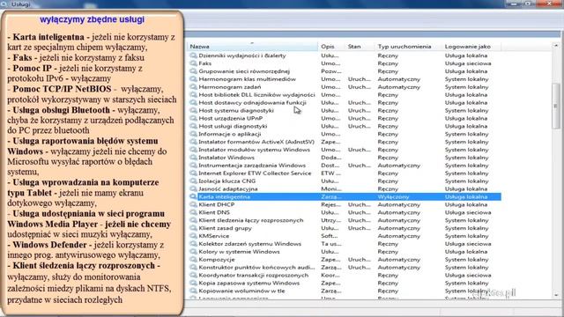Click gear icon of Karta inteligentna row
564x317 pixels.
pyautogui.click(x=193, y=196)
